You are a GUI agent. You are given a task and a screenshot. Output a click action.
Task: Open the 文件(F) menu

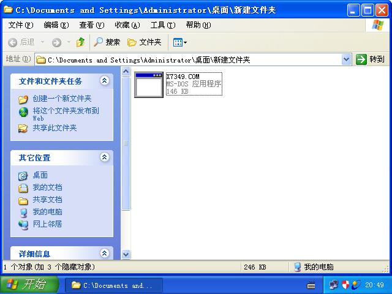click(21, 25)
